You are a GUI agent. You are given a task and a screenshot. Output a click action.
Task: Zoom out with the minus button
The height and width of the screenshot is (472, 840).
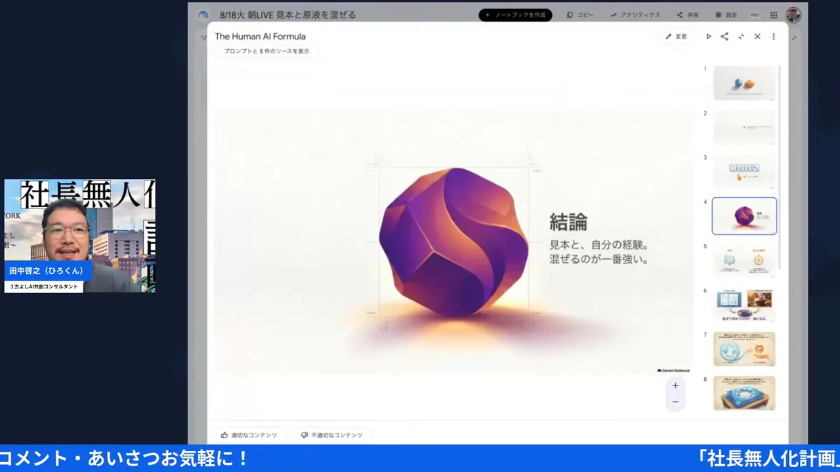(x=675, y=402)
